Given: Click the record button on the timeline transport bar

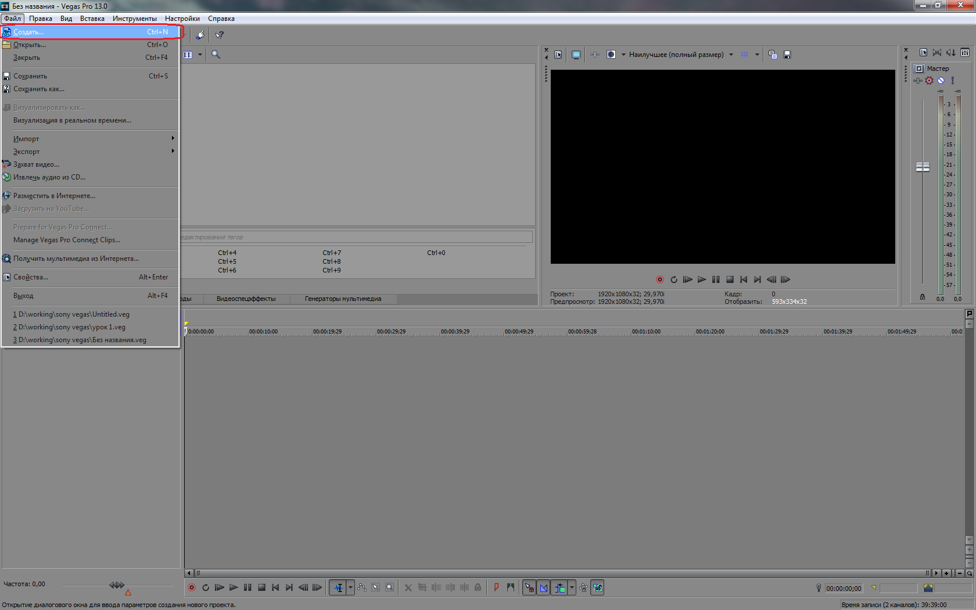Looking at the screenshot, I should point(192,587).
